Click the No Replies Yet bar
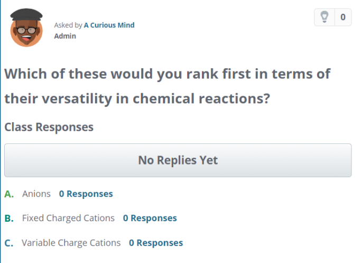Screen dimensions: 361x263 pyautogui.click(x=178, y=160)
